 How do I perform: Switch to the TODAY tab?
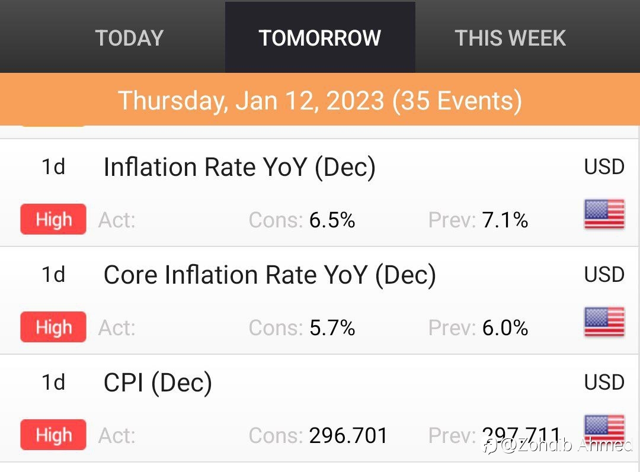coord(129,38)
